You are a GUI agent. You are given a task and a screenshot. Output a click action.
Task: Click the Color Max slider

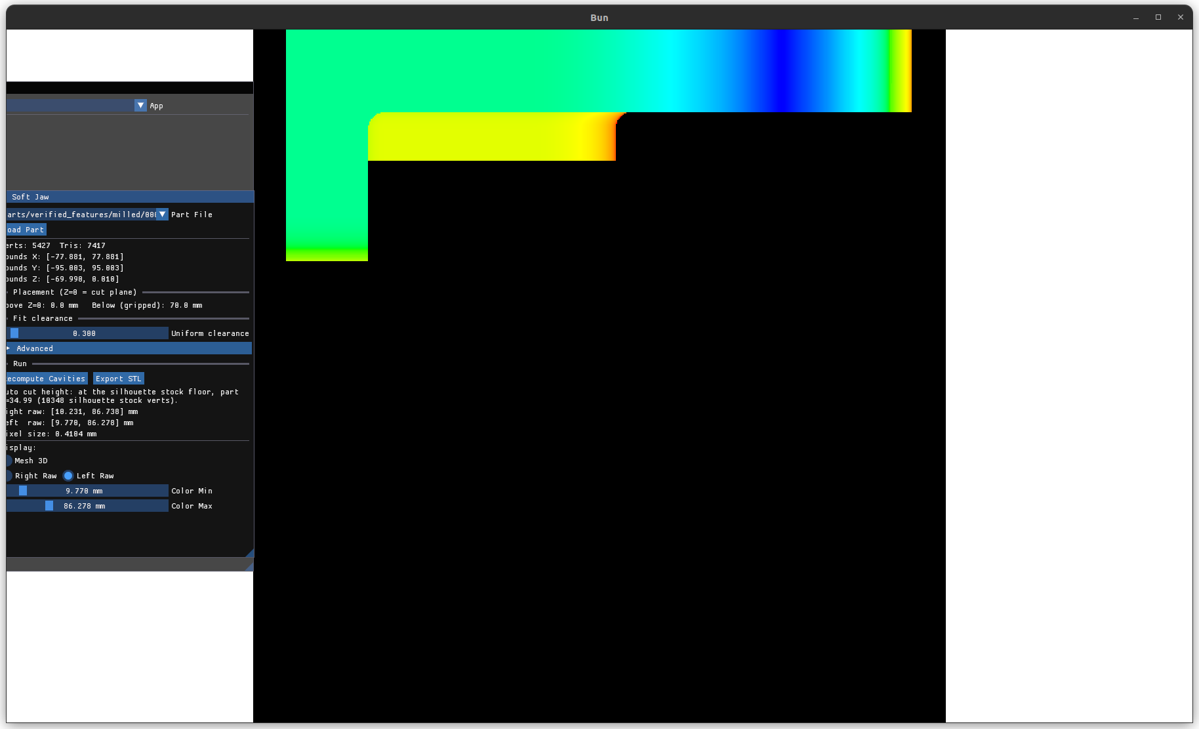click(87, 506)
